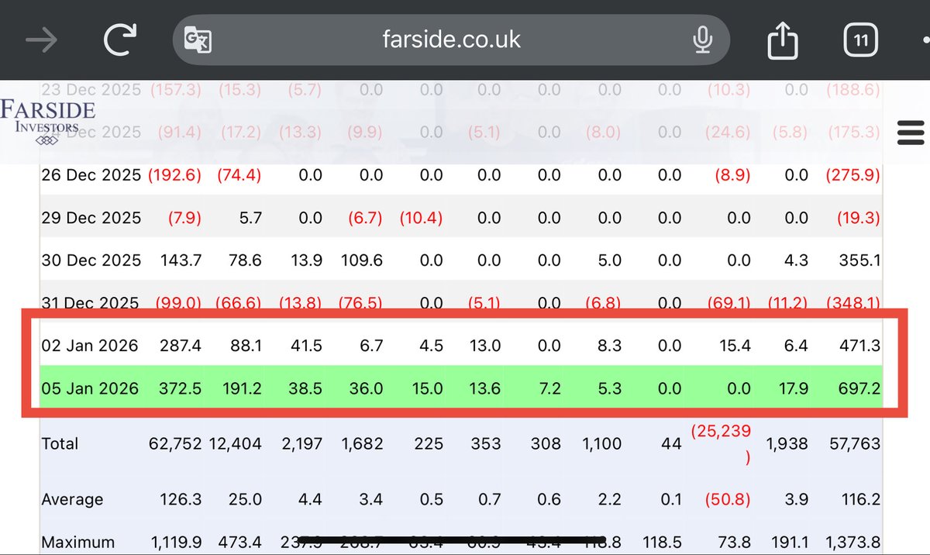Click the 62,752 value in Total row
The width and height of the screenshot is (930, 555).
tap(175, 444)
